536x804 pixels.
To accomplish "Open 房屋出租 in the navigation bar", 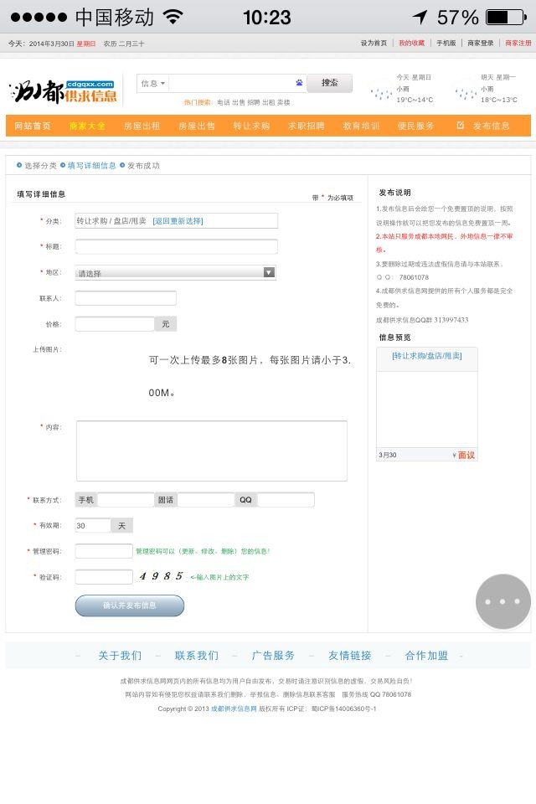I will (142, 126).
